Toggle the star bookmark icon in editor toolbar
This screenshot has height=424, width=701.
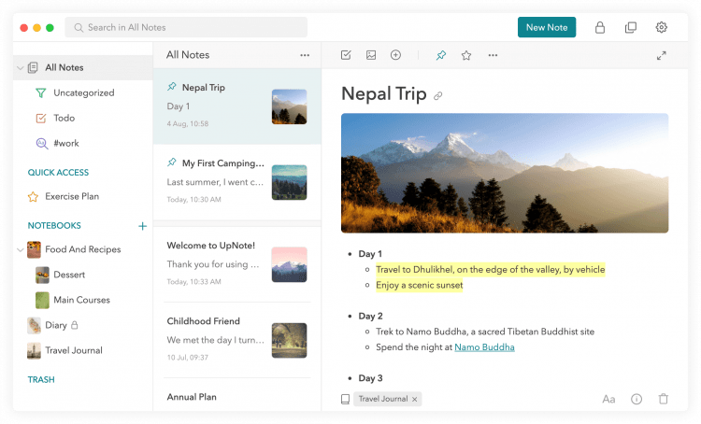[x=466, y=55]
